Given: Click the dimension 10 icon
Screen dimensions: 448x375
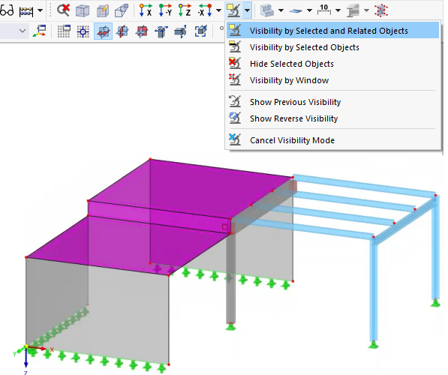Looking at the screenshot, I should [324, 10].
